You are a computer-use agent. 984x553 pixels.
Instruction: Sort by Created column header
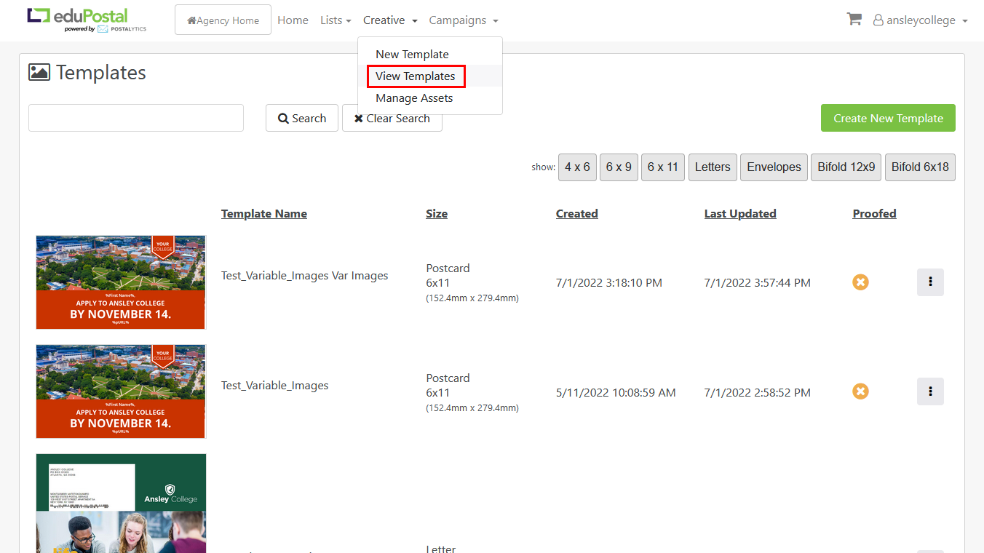tap(577, 214)
